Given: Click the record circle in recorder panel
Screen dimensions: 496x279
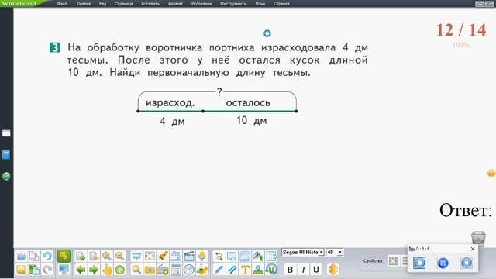Looking at the screenshot, I should [419, 263].
